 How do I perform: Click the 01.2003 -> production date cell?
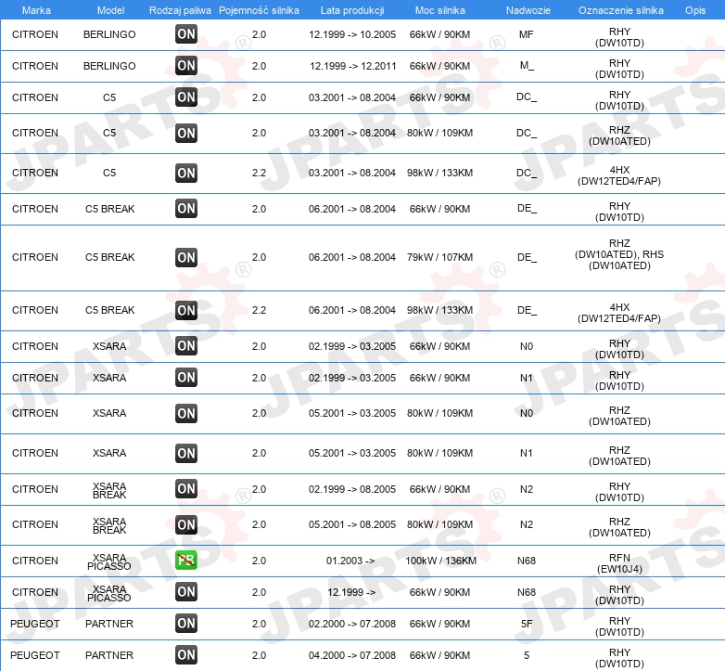350,561
